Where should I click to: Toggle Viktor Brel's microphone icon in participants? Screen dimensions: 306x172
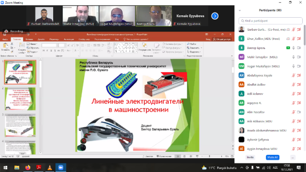[293, 48]
